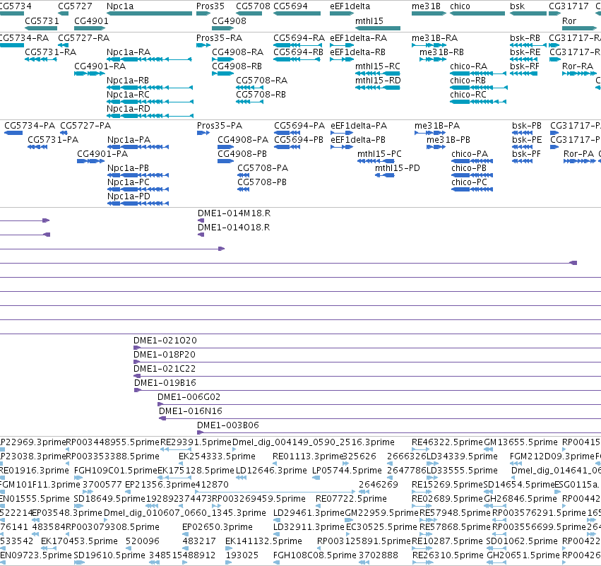The height and width of the screenshot is (566, 601).
Task: Click the Npc1a gene bar
Action: (149, 13)
